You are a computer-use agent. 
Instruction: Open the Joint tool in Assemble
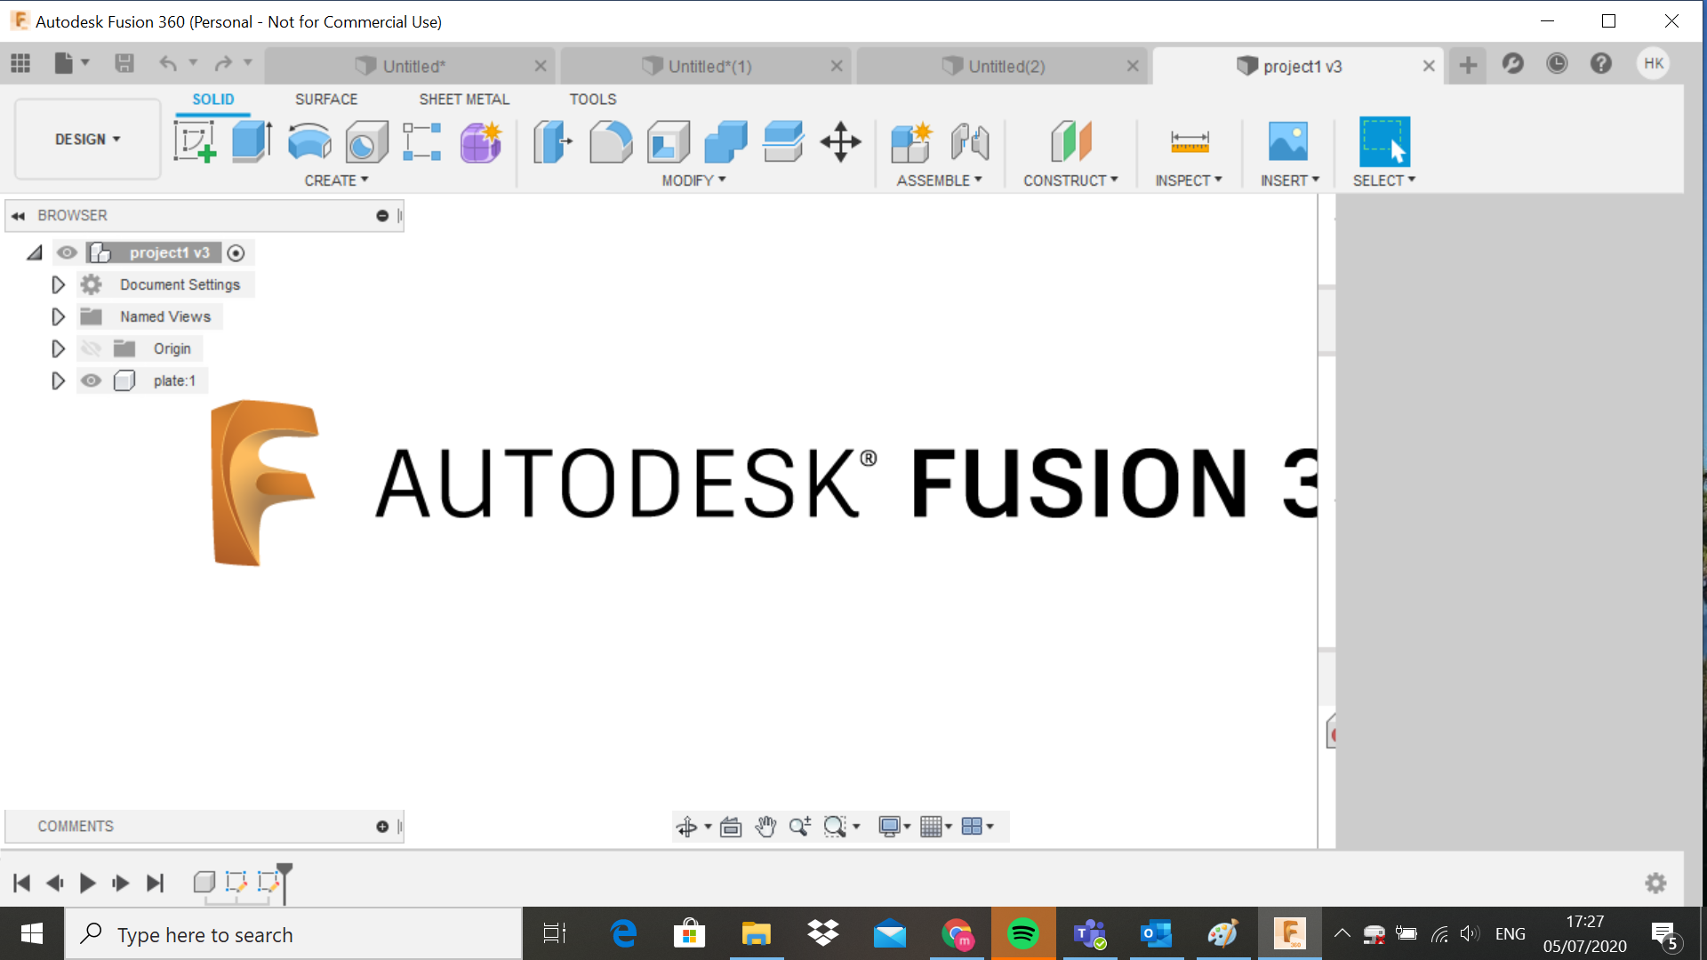969,142
